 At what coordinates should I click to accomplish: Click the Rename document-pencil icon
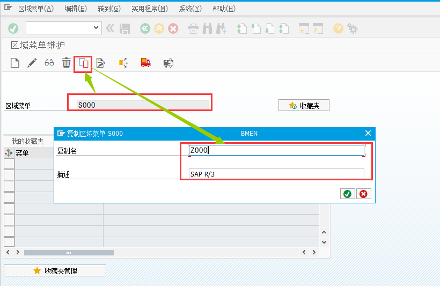[100, 63]
